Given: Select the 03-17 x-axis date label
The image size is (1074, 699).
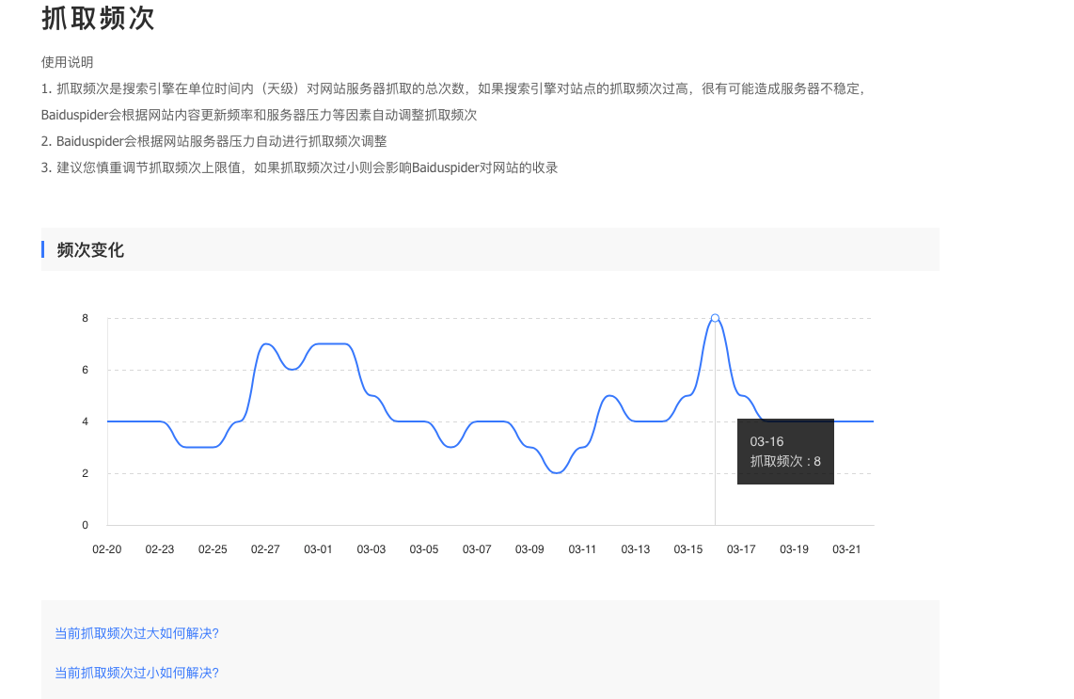Looking at the screenshot, I should pos(741,549).
